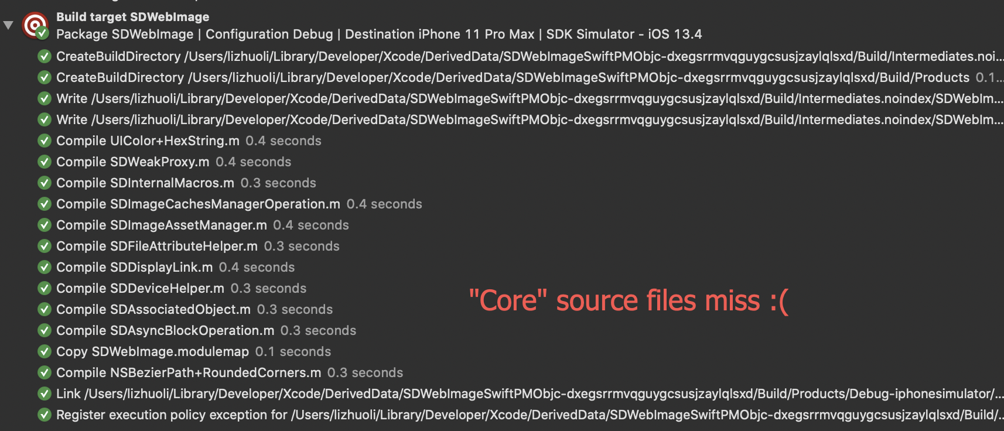1004x431 pixels.
Task: Collapse the Build target SDWebImage section
Action: pyautogui.click(x=8, y=25)
